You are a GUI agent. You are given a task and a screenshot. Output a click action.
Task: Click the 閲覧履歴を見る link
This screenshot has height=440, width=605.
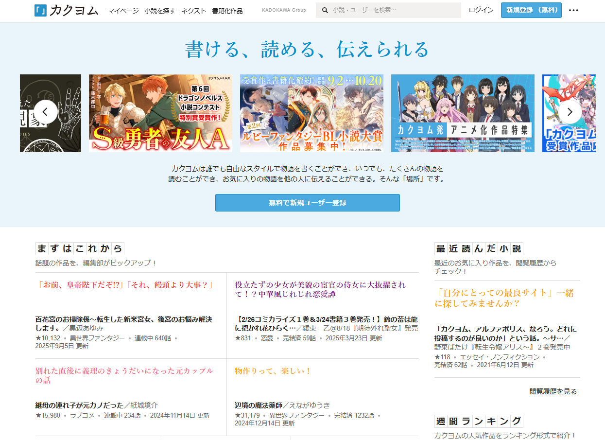[553, 391]
